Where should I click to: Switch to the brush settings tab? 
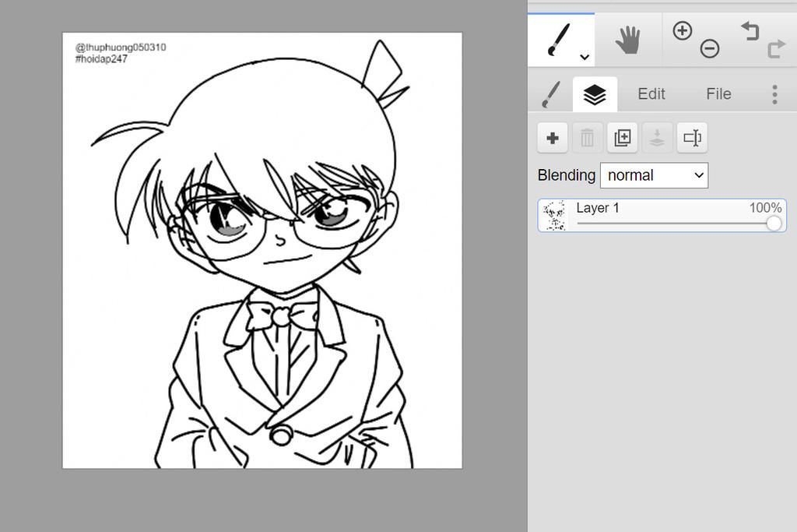coord(550,94)
